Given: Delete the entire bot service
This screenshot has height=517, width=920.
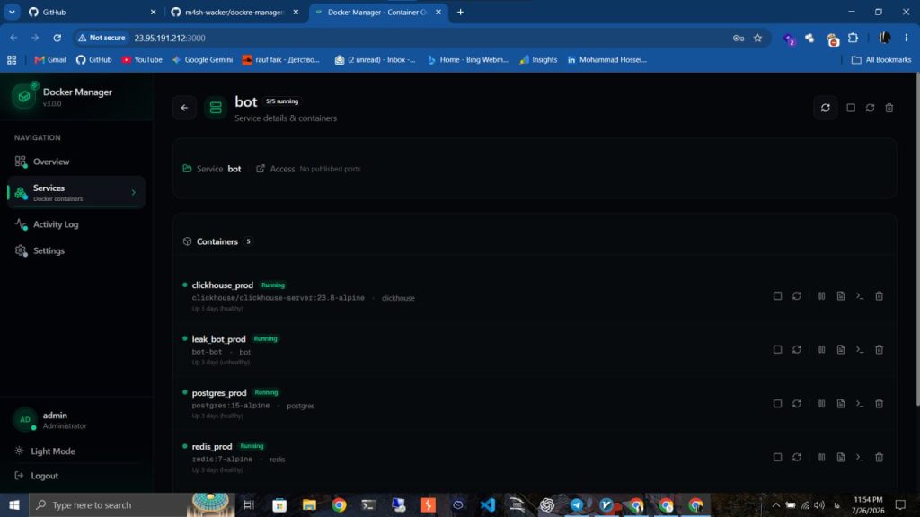Looking at the screenshot, I should (889, 108).
